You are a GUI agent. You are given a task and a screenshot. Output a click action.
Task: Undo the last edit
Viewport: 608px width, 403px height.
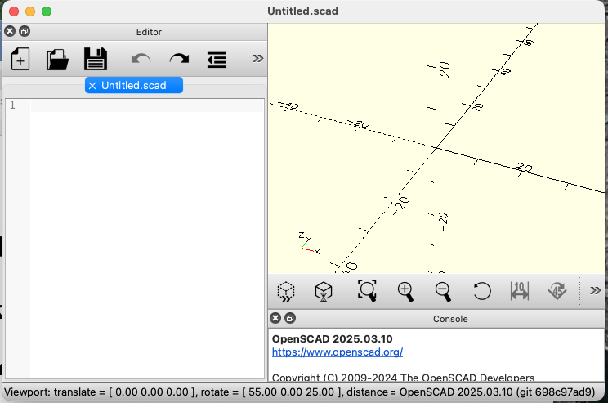tap(141, 59)
